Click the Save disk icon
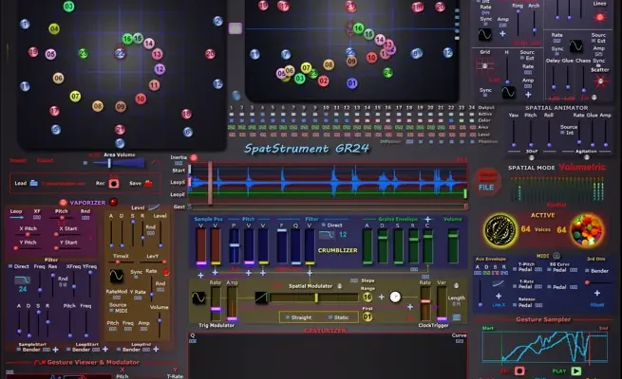 click(150, 183)
